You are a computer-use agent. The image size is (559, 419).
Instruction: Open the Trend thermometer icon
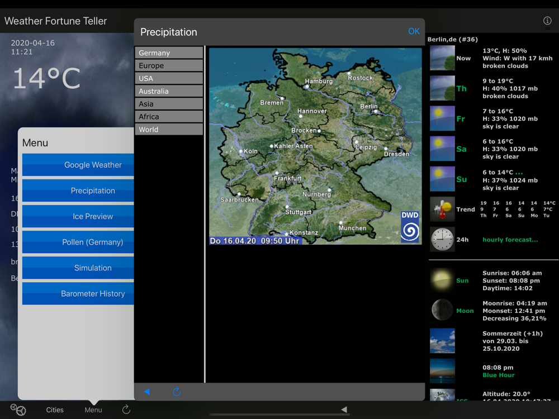pyautogui.click(x=442, y=209)
